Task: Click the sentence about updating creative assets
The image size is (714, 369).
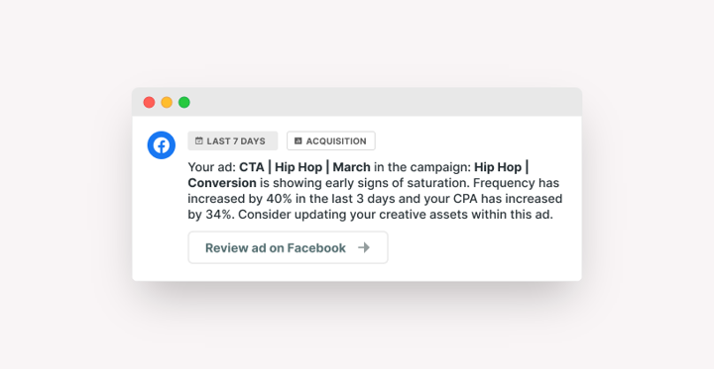Action: click(x=396, y=215)
